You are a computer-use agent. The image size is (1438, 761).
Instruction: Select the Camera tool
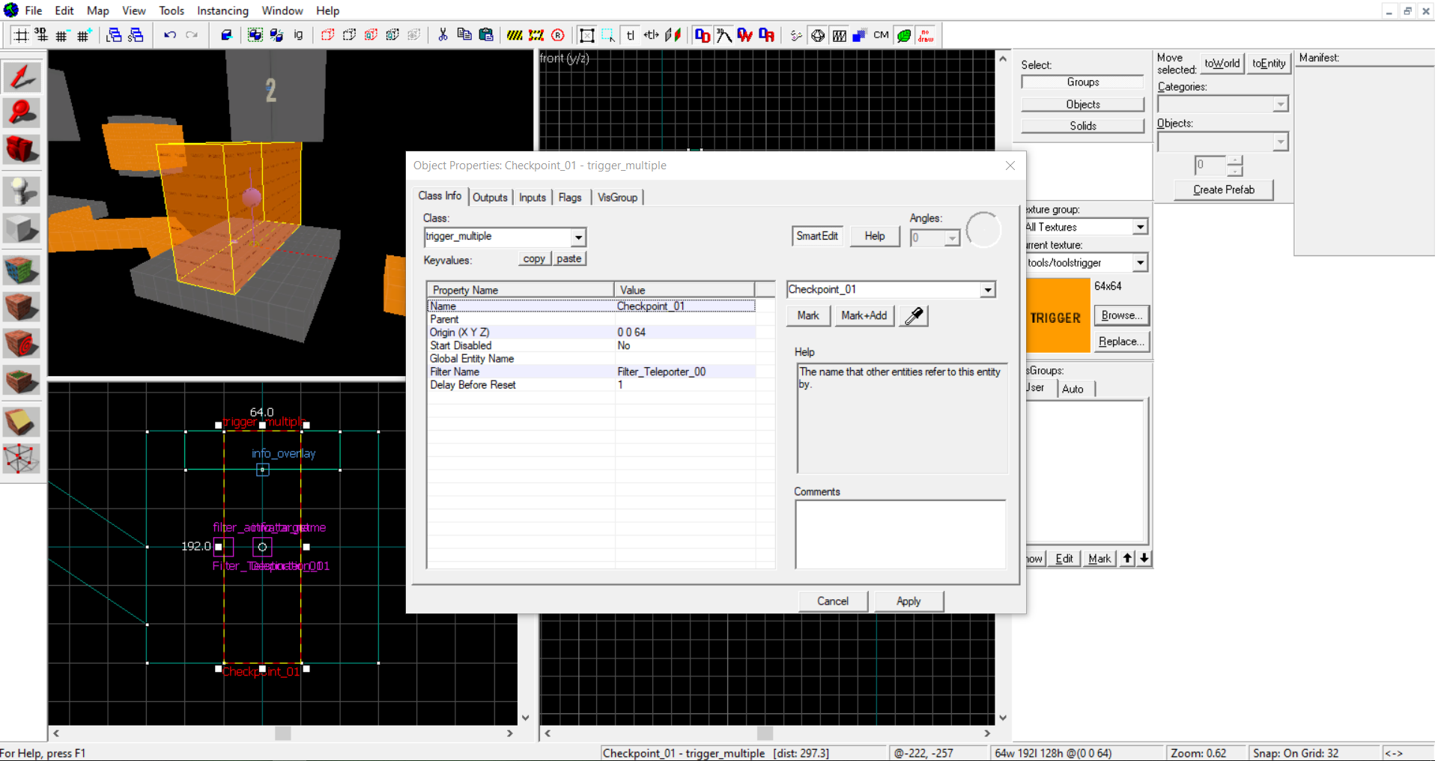click(22, 151)
